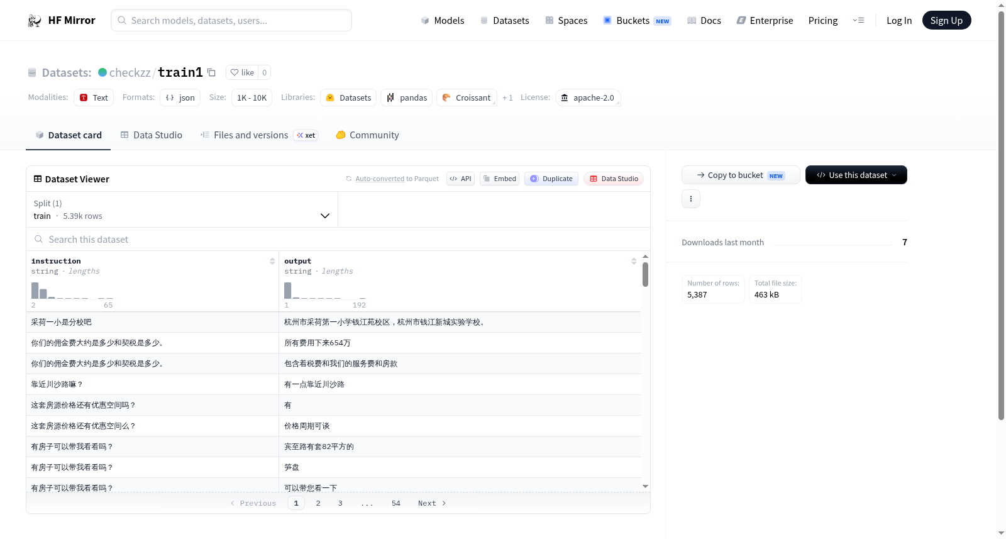Open Models in the top navigation
This screenshot has height=539, width=1006.
click(443, 21)
